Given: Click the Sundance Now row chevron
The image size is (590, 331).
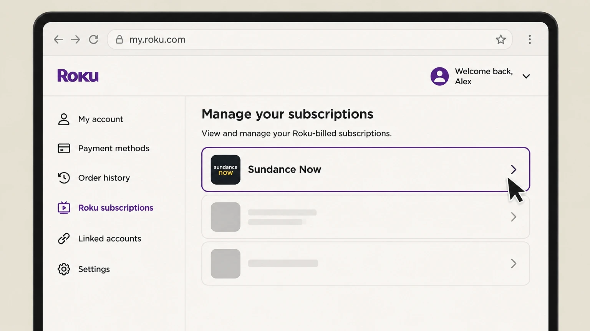Looking at the screenshot, I should (514, 169).
